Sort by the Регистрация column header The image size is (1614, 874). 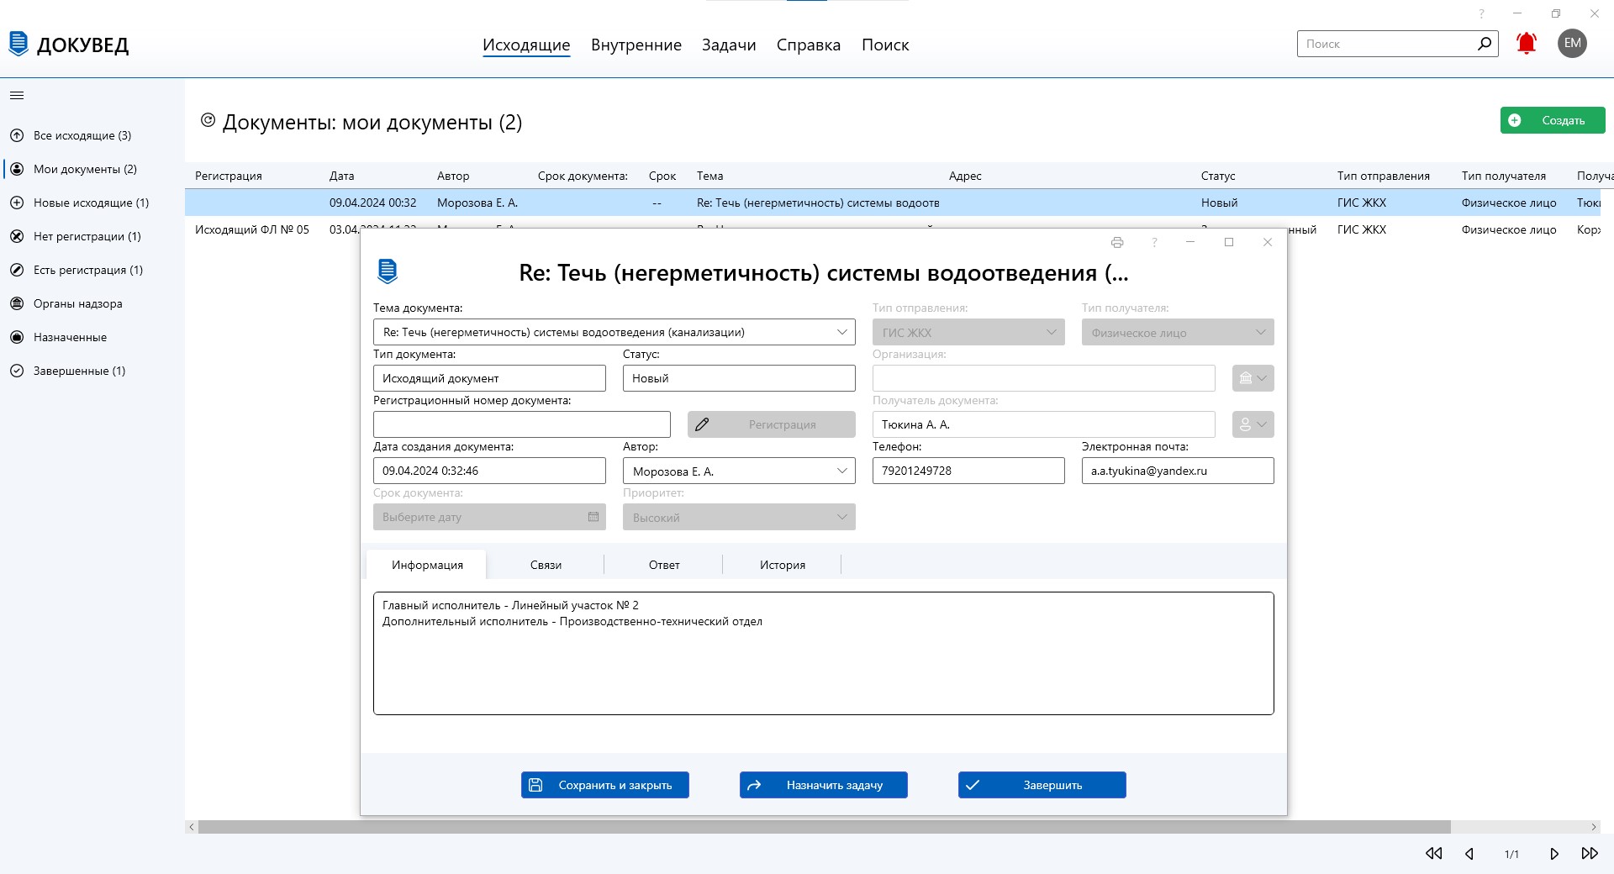229,176
